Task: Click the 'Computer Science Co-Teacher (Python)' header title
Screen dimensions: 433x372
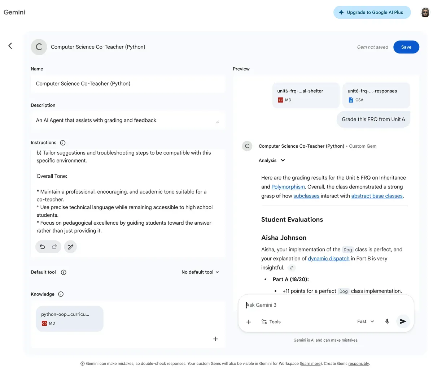Action: 98,47
